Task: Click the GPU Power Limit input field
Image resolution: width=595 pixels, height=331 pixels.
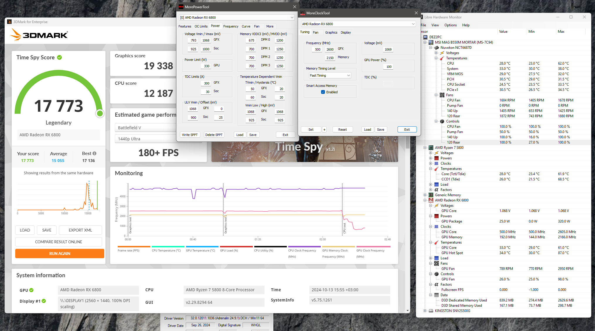Action: [206, 66]
